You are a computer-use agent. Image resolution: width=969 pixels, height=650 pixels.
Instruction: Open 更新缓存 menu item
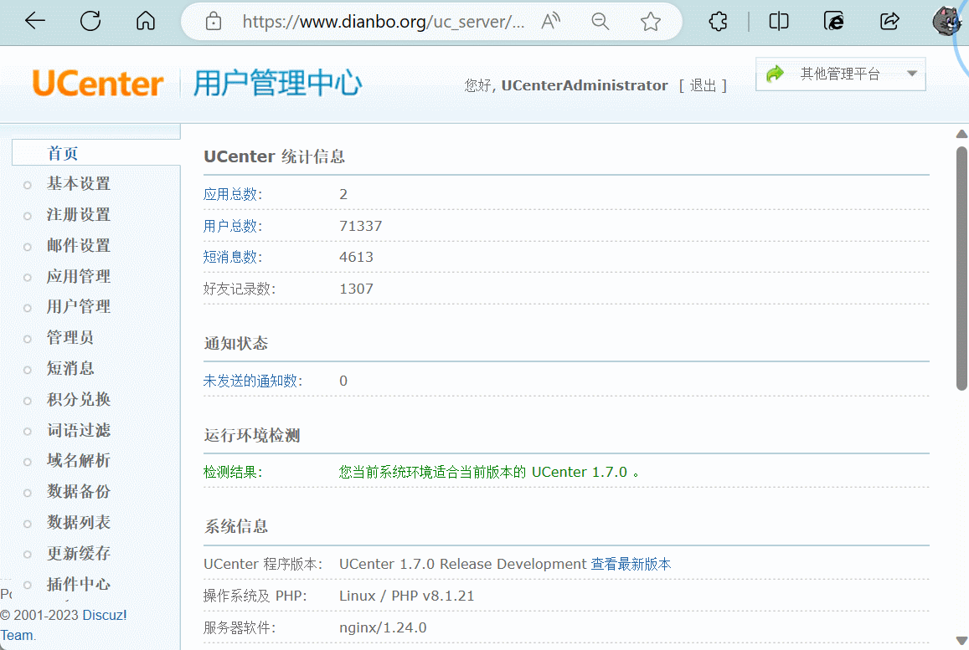point(79,552)
